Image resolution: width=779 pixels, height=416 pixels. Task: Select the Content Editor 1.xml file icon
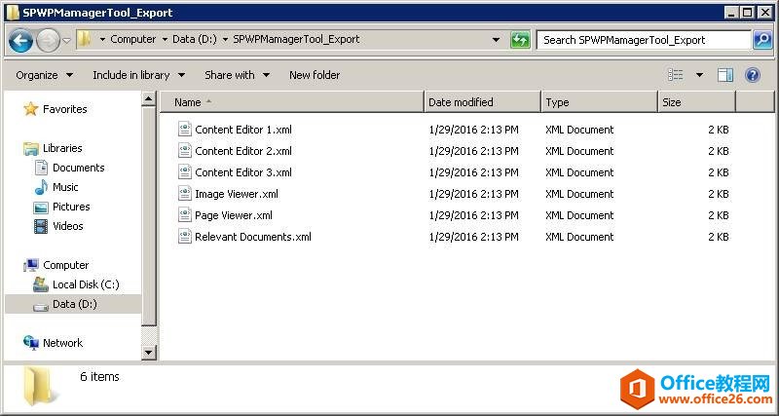[x=185, y=130]
